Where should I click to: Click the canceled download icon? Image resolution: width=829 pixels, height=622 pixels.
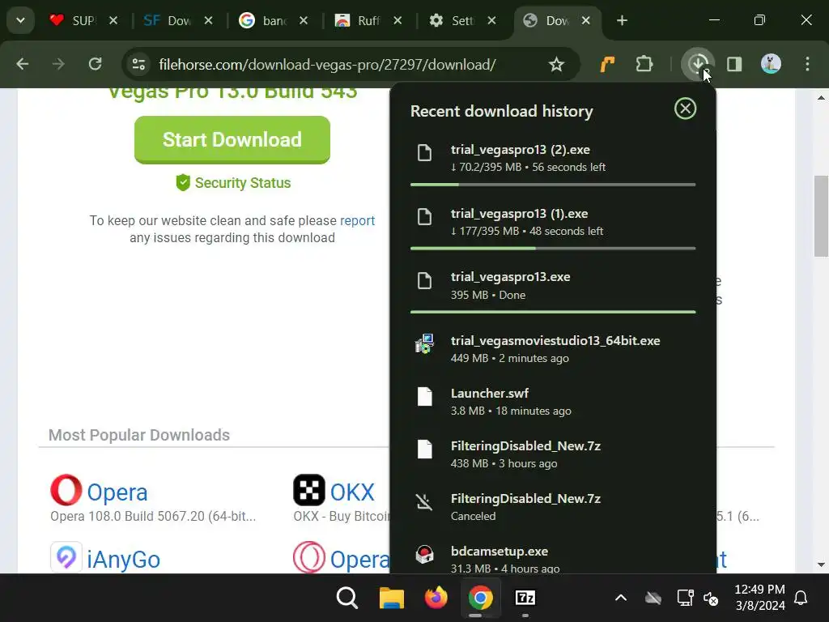tap(424, 501)
